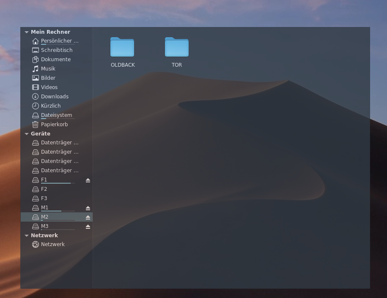Select the Videos text label

49,87
